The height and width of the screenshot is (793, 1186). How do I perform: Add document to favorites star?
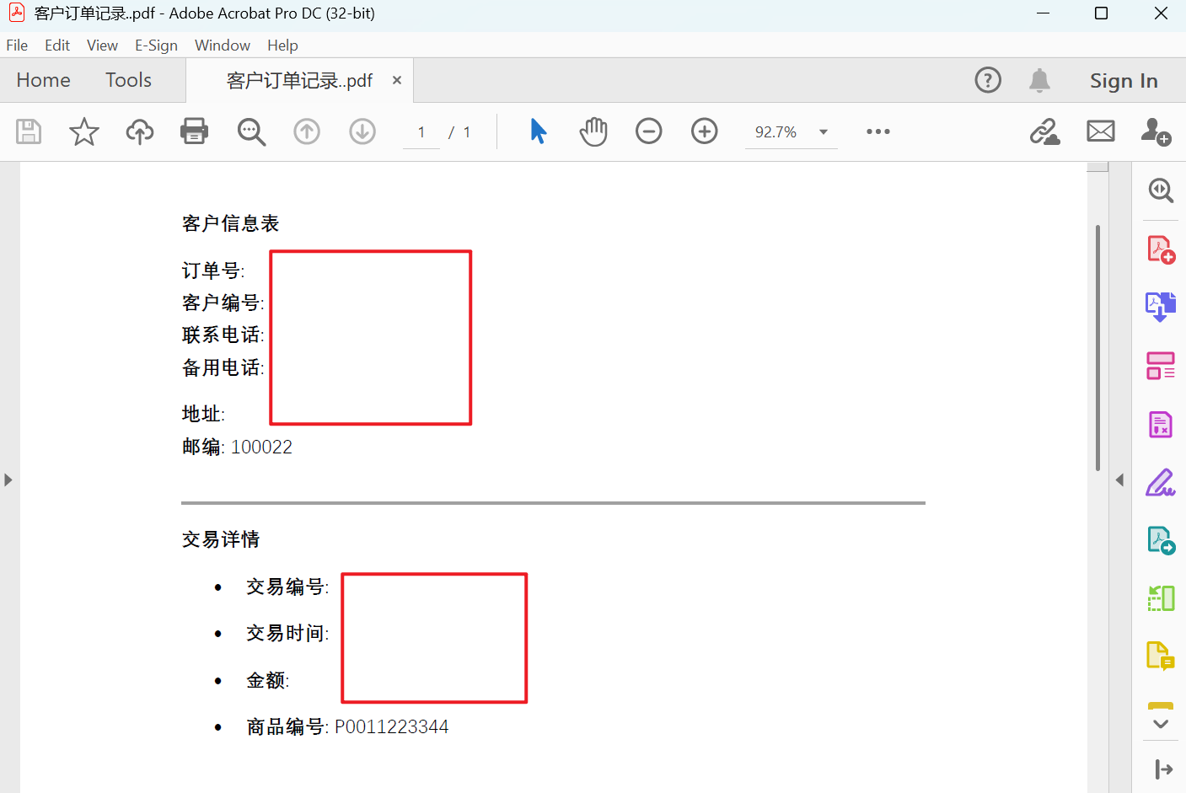coord(83,131)
